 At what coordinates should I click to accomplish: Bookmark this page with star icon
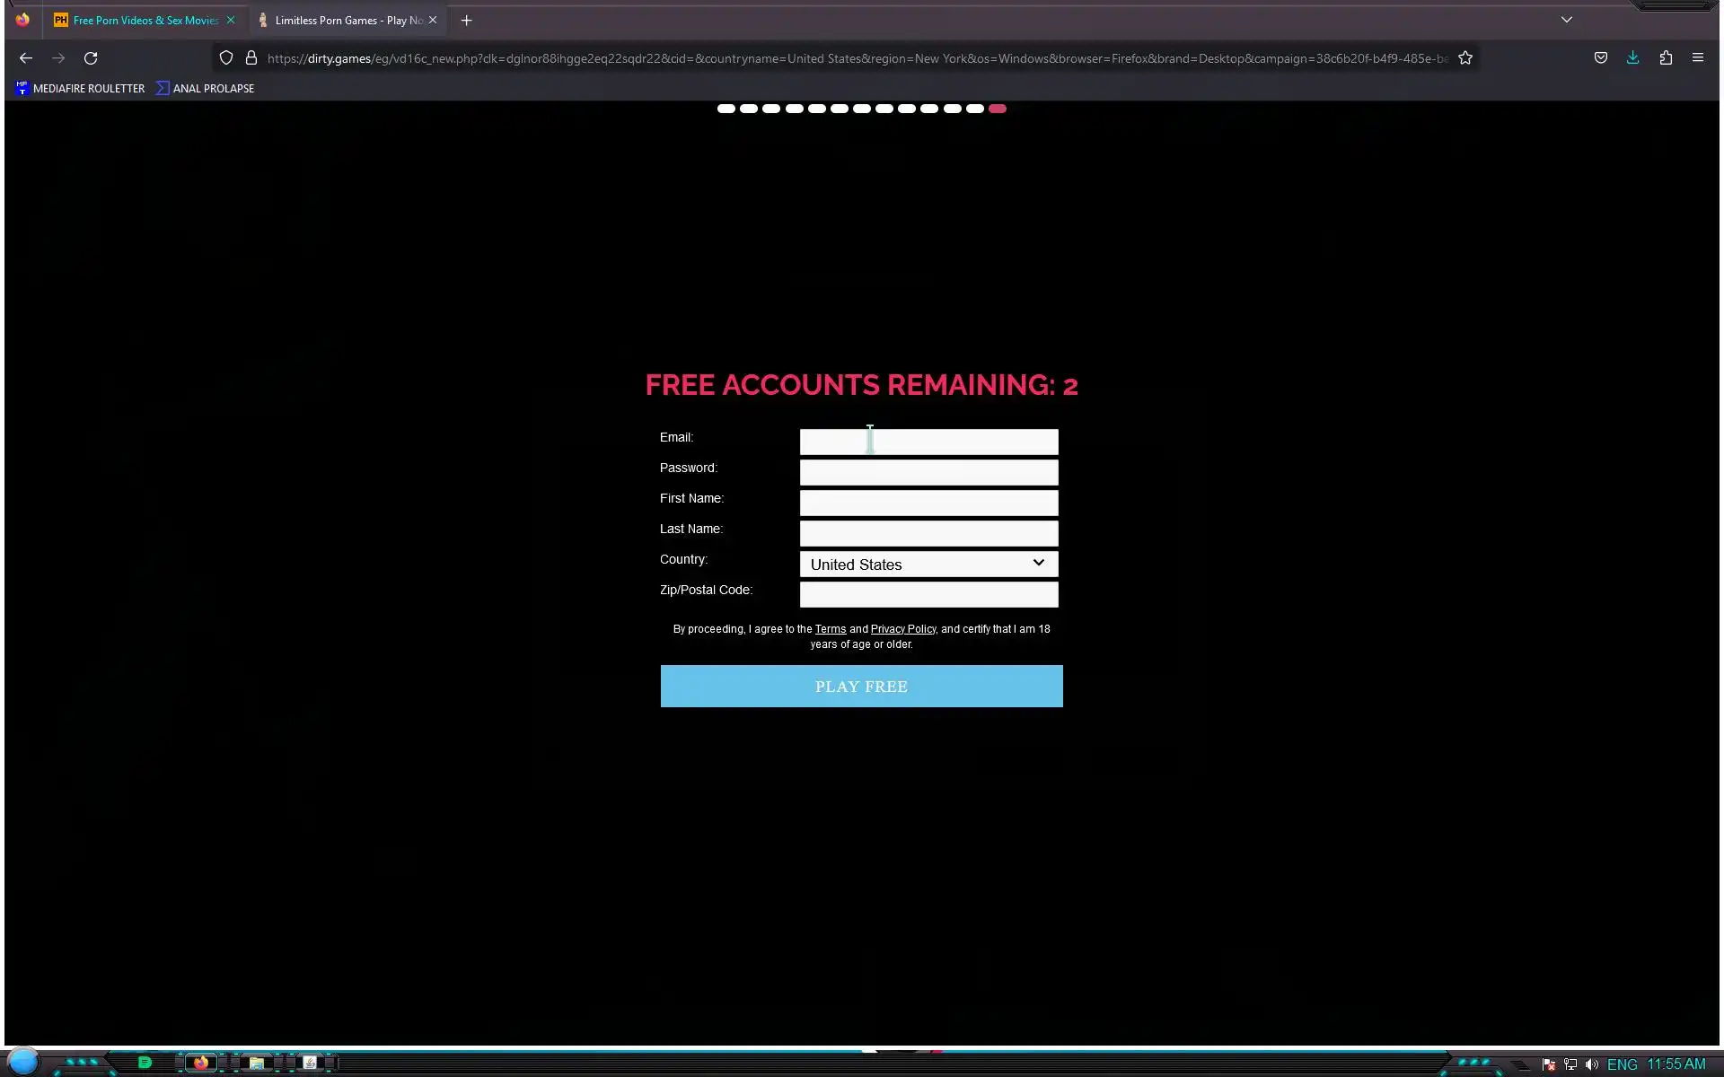tap(1465, 58)
